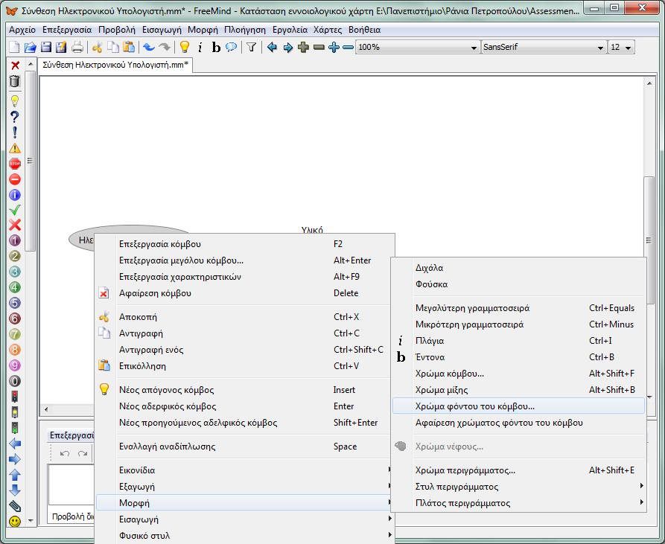Click the Πλάγια italic menu entry
665x544 pixels.
click(518, 341)
